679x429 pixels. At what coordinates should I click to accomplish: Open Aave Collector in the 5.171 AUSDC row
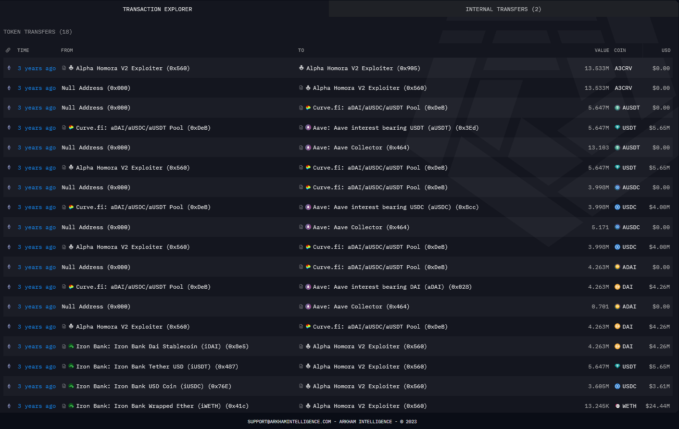pos(361,227)
